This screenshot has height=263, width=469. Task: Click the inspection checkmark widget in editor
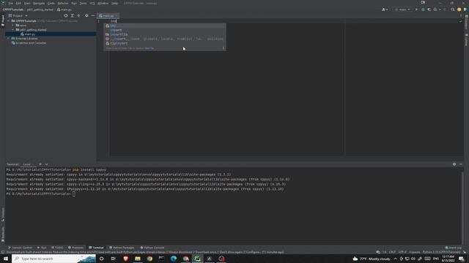click(460, 21)
